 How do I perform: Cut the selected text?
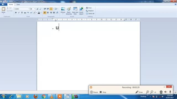coord(9,8)
